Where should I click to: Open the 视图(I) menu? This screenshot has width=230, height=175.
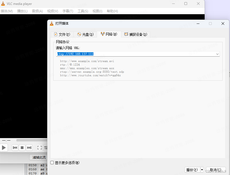click(x=98, y=11)
